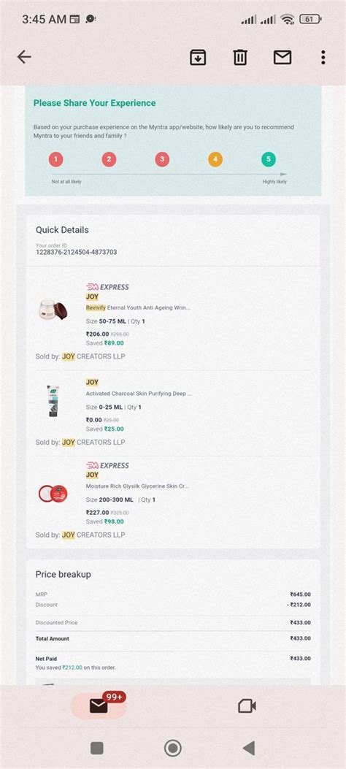Tap the Revivify Eternal Youth Anti Ageing title

[138, 307]
